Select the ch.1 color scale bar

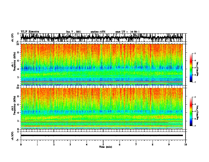coord(191,68)
